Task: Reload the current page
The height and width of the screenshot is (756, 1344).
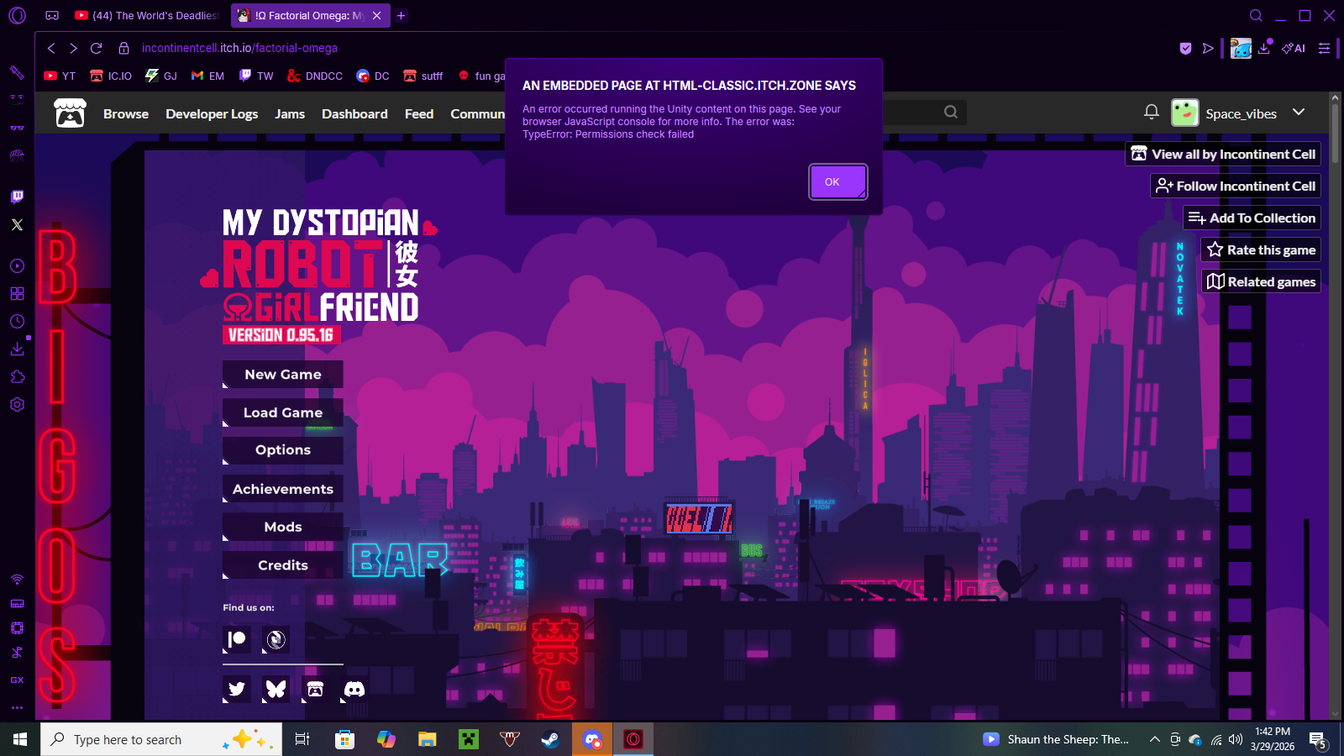Action: [97, 48]
